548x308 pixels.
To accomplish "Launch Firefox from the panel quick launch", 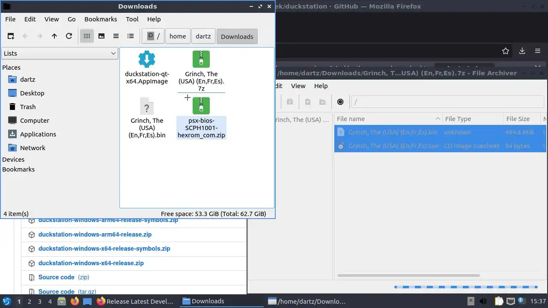I will (74, 302).
